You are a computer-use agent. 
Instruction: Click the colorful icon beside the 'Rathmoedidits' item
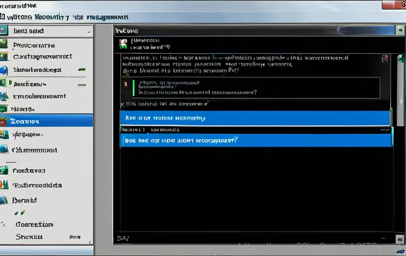[5, 185]
